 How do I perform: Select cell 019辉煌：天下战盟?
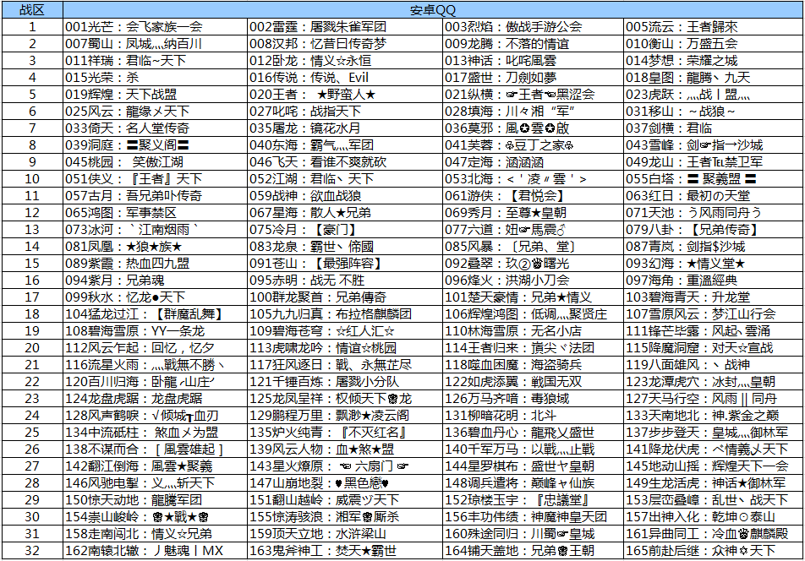tap(155, 95)
